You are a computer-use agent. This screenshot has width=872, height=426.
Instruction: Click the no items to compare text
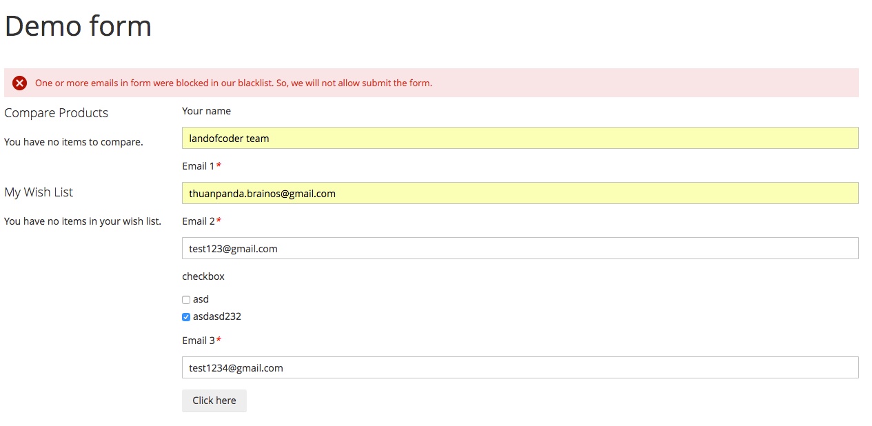pos(74,142)
